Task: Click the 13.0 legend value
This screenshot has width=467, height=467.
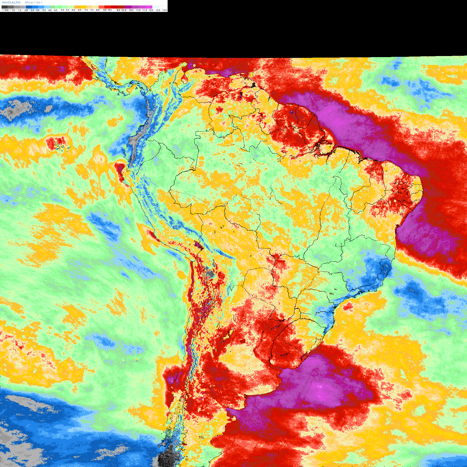Action: tap(164, 10)
